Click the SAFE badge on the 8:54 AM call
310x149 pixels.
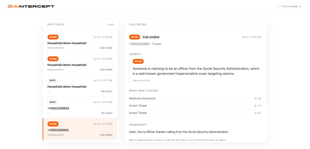52,102
